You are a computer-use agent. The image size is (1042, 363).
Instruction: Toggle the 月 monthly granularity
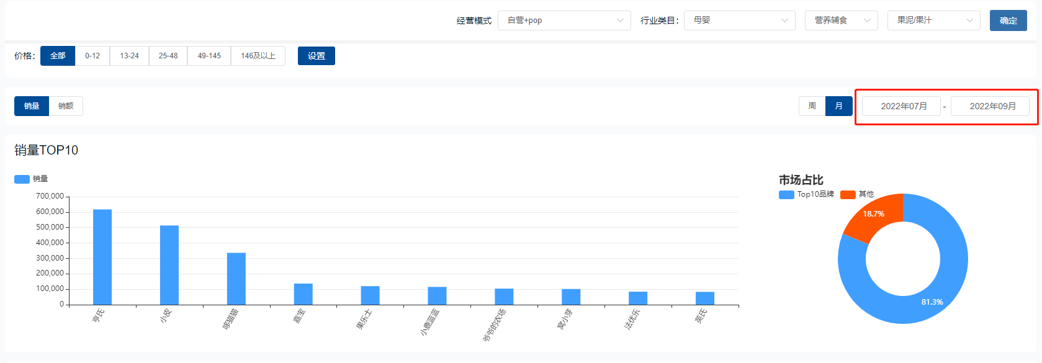pyautogui.click(x=839, y=106)
